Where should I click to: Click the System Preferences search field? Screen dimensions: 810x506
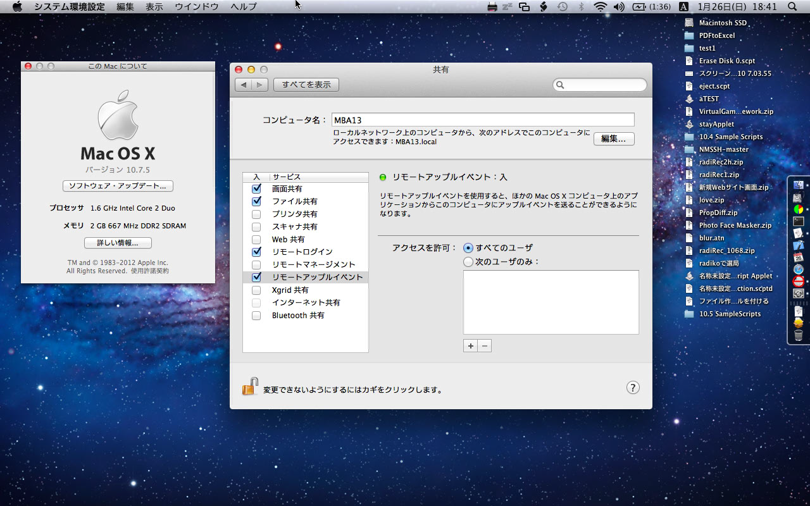[600, 85]
